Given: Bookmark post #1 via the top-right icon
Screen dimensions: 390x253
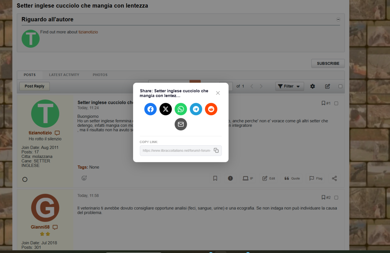Looking at the screenshot, I should 324,103.
